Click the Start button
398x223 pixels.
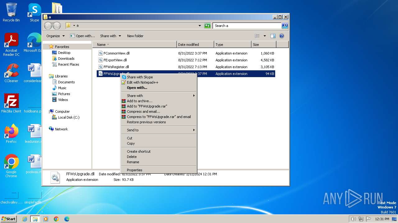coord(9,219)
